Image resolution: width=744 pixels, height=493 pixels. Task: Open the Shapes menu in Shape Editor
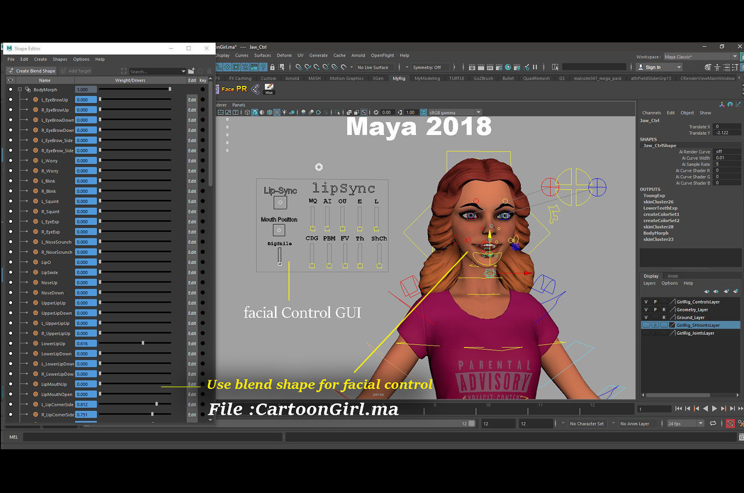(60, 59)
